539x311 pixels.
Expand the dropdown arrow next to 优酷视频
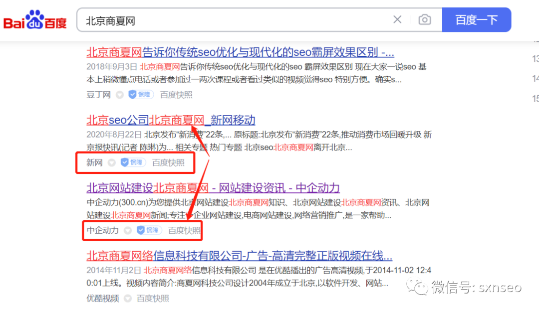pyautogui.click(x=128, y=299)
